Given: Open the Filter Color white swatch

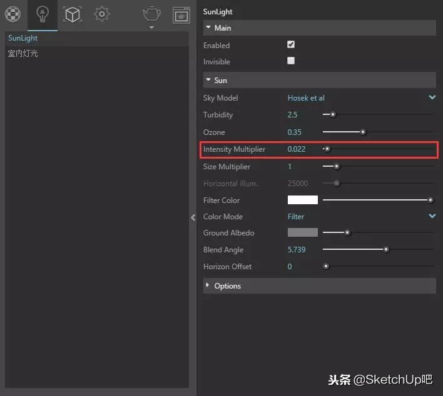Looking at the screenshot, I should [303, 200].
